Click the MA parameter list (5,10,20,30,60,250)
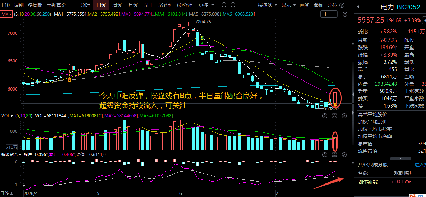 coord(33,14)
